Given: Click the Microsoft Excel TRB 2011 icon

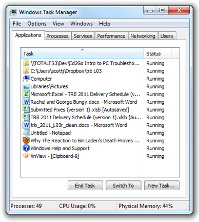Looking at the screenshot, I should coord(26,94).
